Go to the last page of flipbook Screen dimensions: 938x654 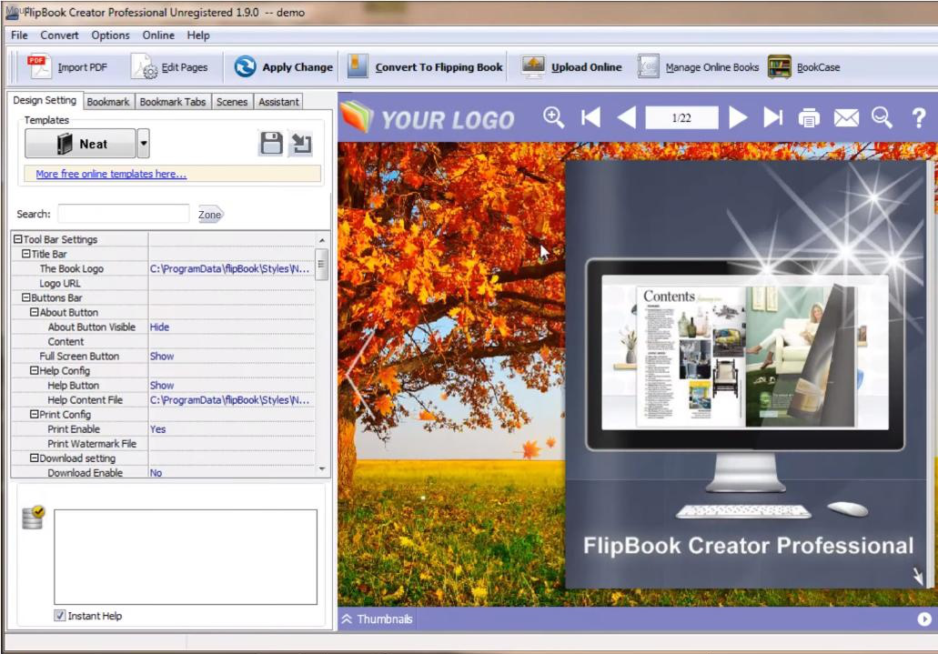click(773, 117)
